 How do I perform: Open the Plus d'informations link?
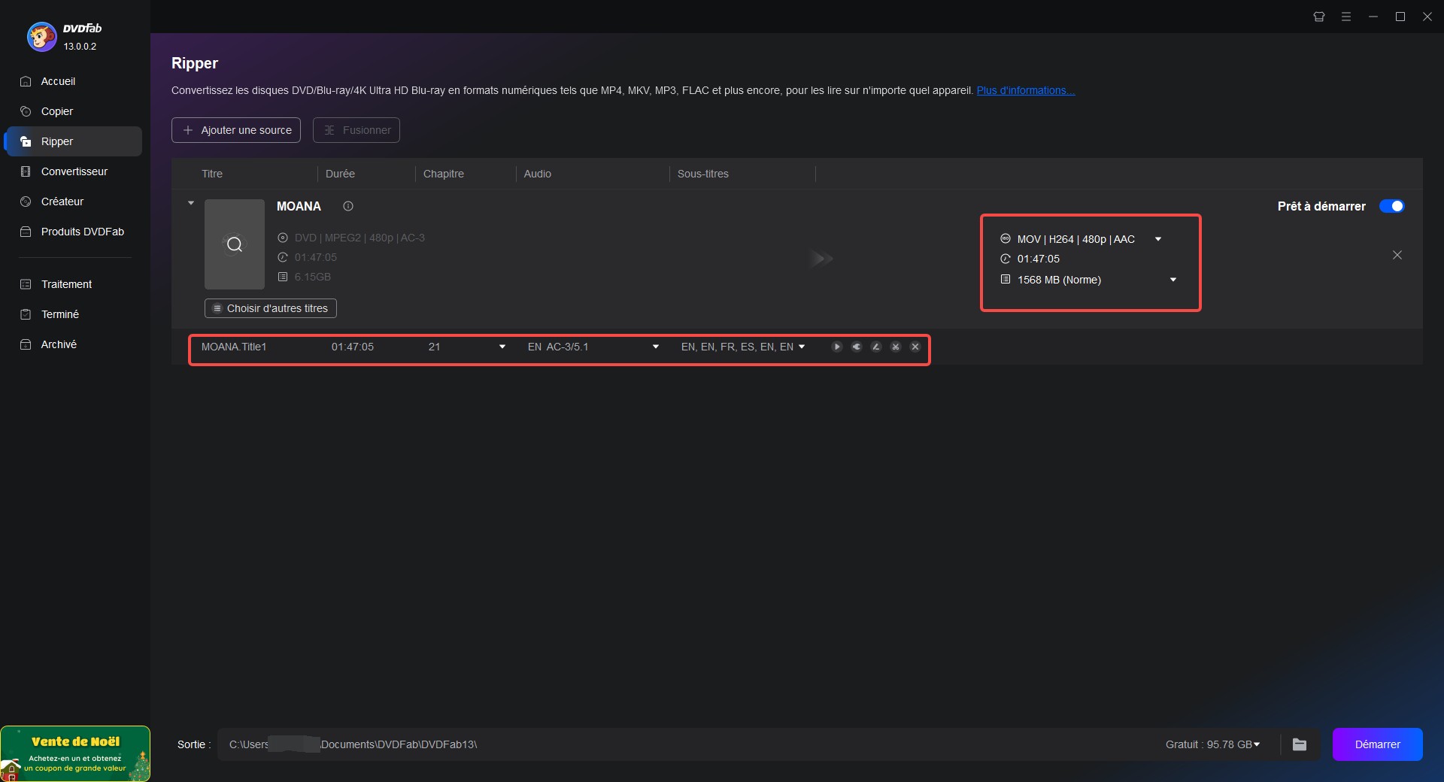1025,90
